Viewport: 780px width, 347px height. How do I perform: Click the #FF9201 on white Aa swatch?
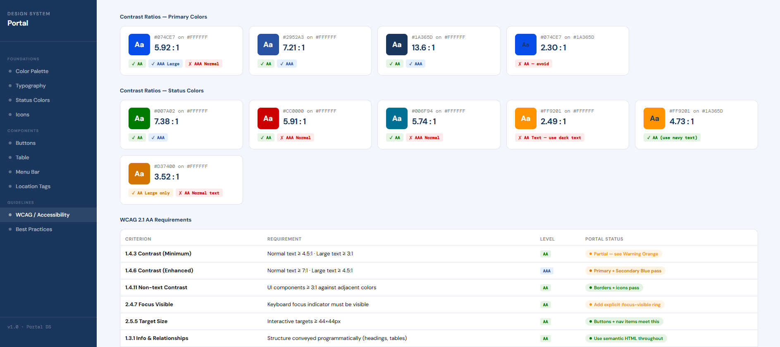pyautogui.click(x=526, y=118)
